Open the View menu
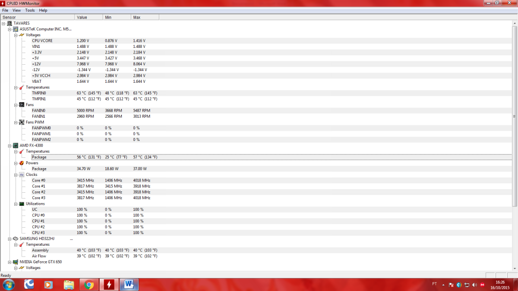Viewport: 518px width, 291px height. click(x=16, y=10)
